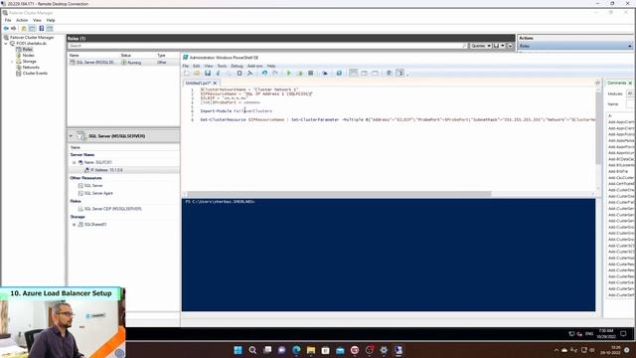Open the Edit menu in PowerShell ISE
The width and height of the screenshot is (636, 358).
[197, 66]
